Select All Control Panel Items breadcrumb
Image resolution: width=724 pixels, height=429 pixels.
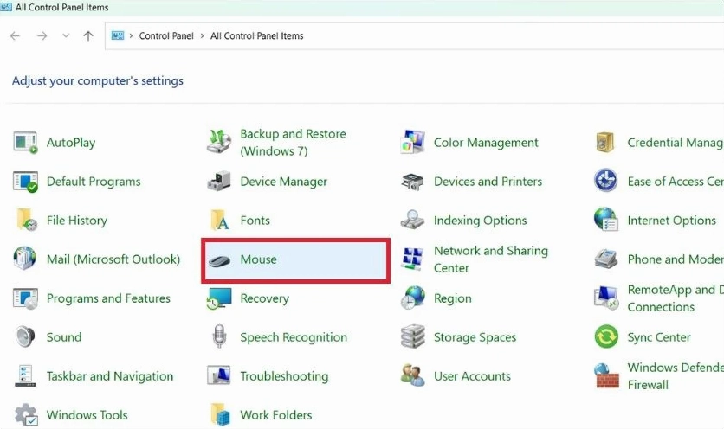[x=256, y=36]
